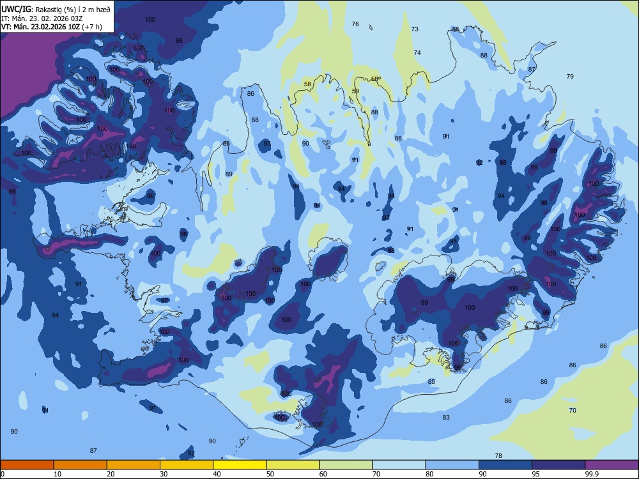
Task: Click the '70' value over the southeastern sea
Action: tap(573, 410)
